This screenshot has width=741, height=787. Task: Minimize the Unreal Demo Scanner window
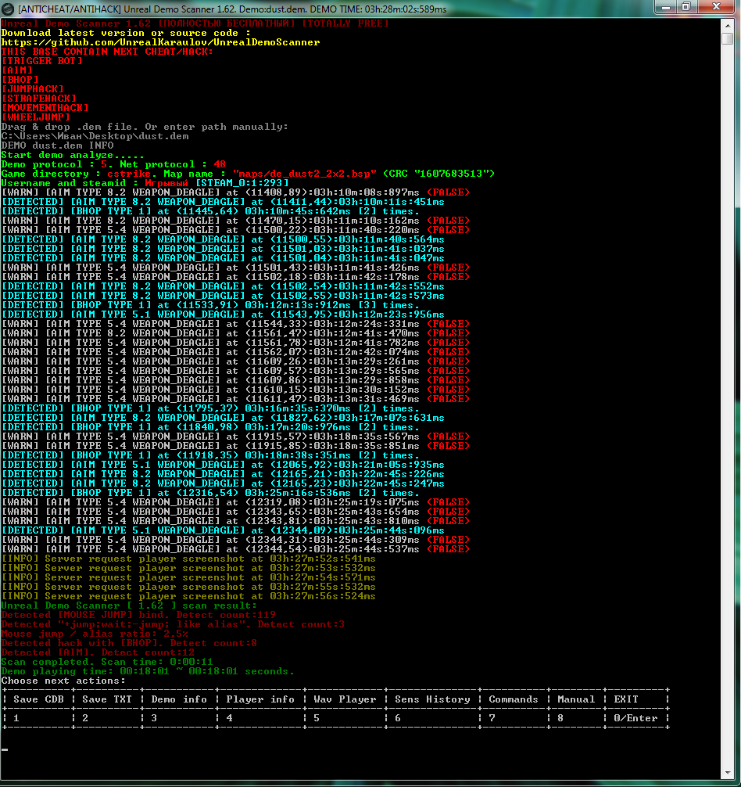click(665, 7)
